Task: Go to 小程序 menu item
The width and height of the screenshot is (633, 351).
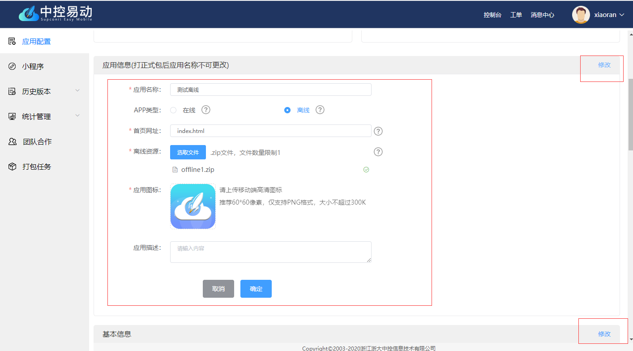Action: pos(45,66)
